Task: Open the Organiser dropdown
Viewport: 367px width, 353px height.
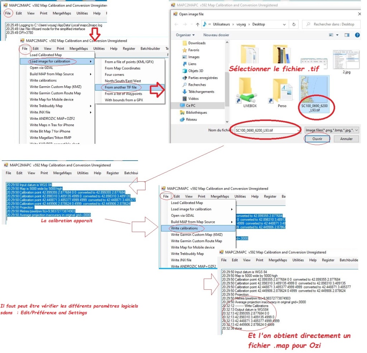Action: (x=185, y=35)
